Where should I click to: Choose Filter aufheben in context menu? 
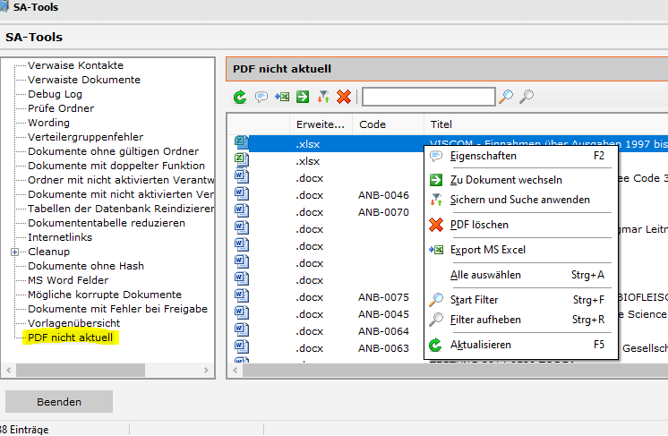coord(520,320)
